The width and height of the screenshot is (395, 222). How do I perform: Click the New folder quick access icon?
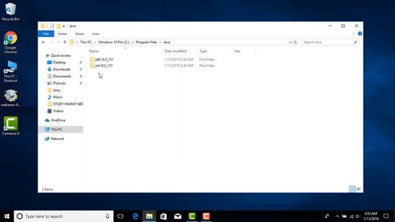click(59, 26)
